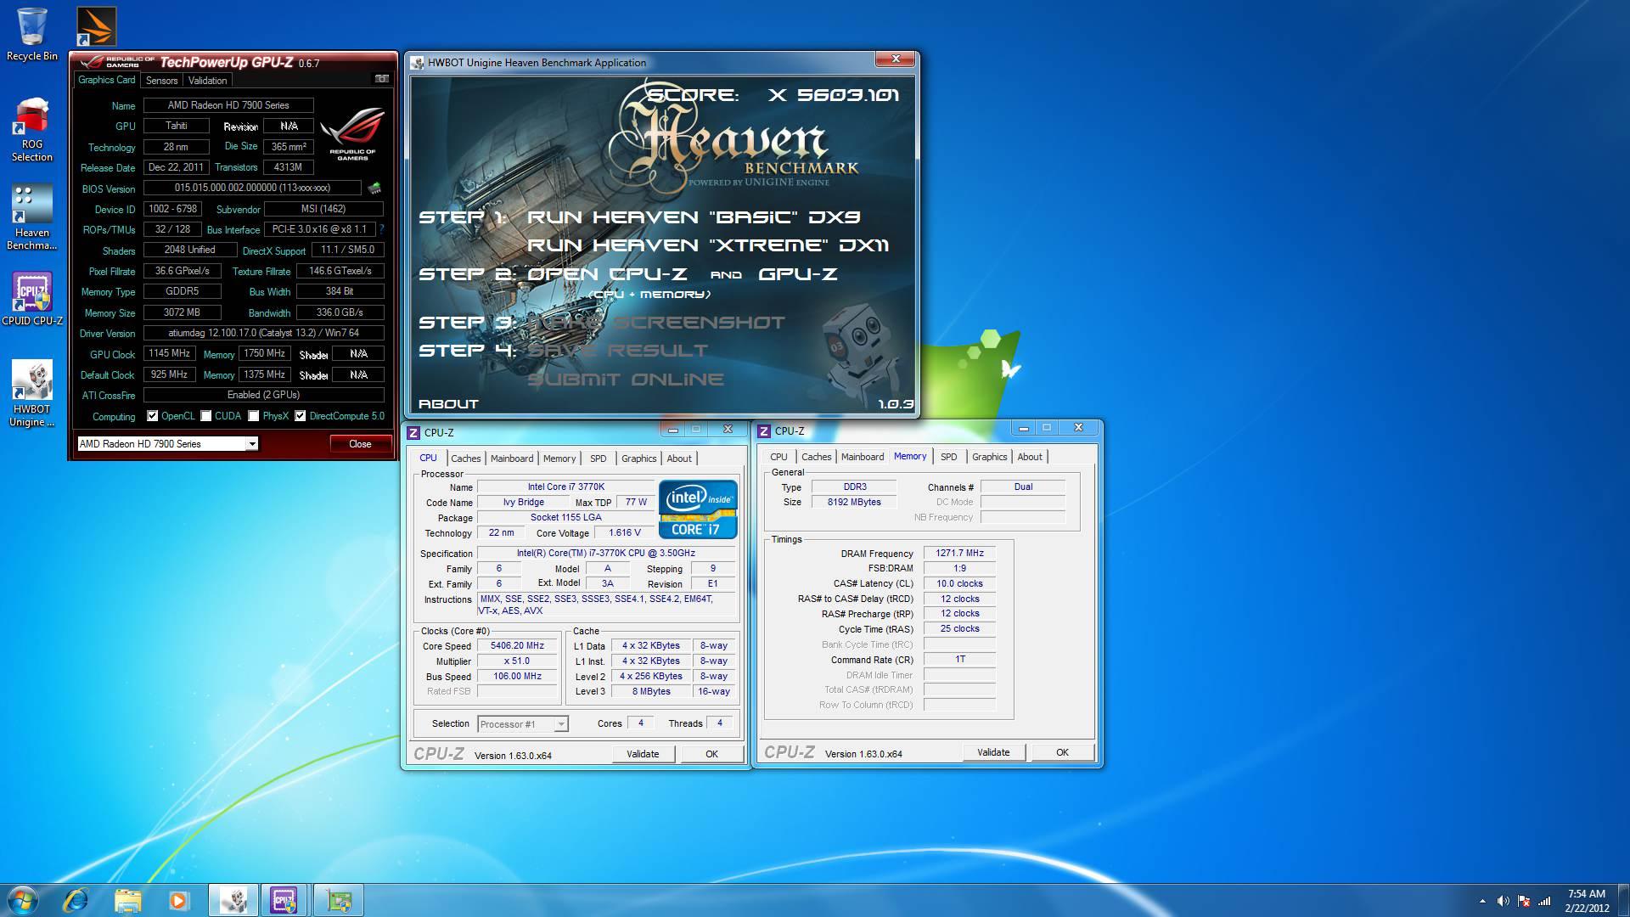
Task: Click the Bus Interface question mark
Action: coord(381,229)
